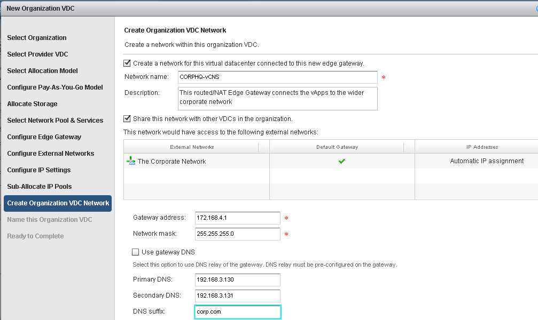
Task: Click the Gateway address field
Action: 236,218
